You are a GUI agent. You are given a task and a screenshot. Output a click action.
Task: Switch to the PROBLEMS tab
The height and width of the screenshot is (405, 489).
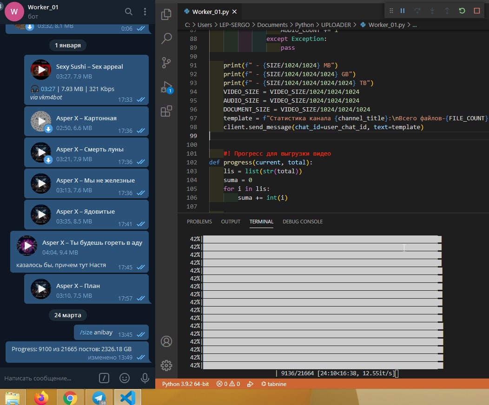199,222
